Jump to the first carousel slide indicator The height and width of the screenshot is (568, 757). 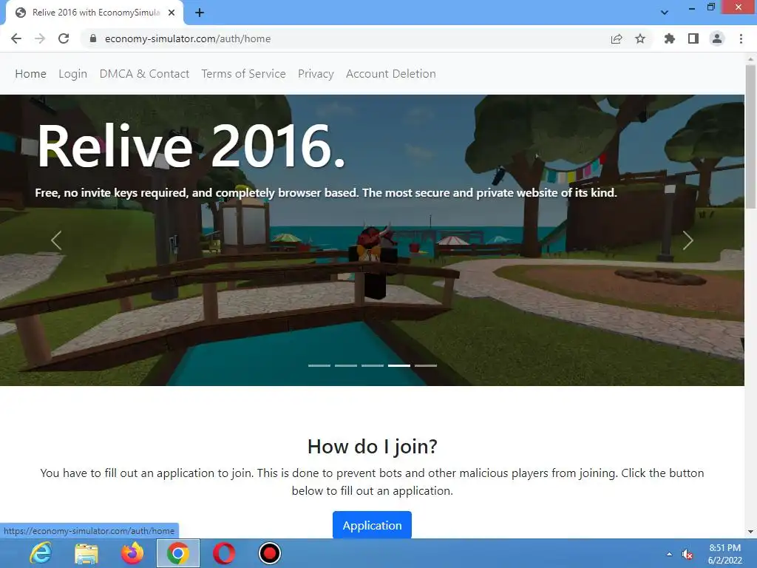[x=319, y=365]
